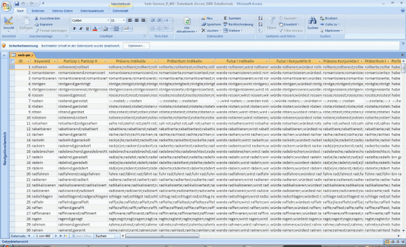Click the record number field '1 von 460'

pyautogui.click(x=44, y=236)
